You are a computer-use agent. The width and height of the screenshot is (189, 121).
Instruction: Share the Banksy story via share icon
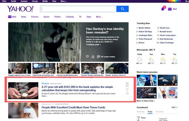93,57
